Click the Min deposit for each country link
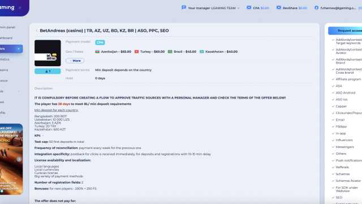 pyautogui.click(x=57, y=110)
